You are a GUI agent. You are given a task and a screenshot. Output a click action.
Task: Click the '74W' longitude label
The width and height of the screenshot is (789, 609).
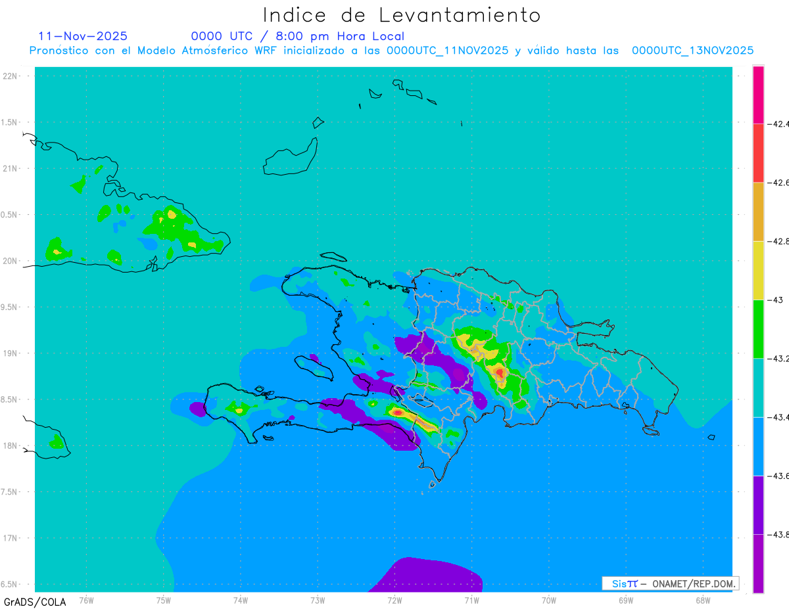(x=240, y=600)
